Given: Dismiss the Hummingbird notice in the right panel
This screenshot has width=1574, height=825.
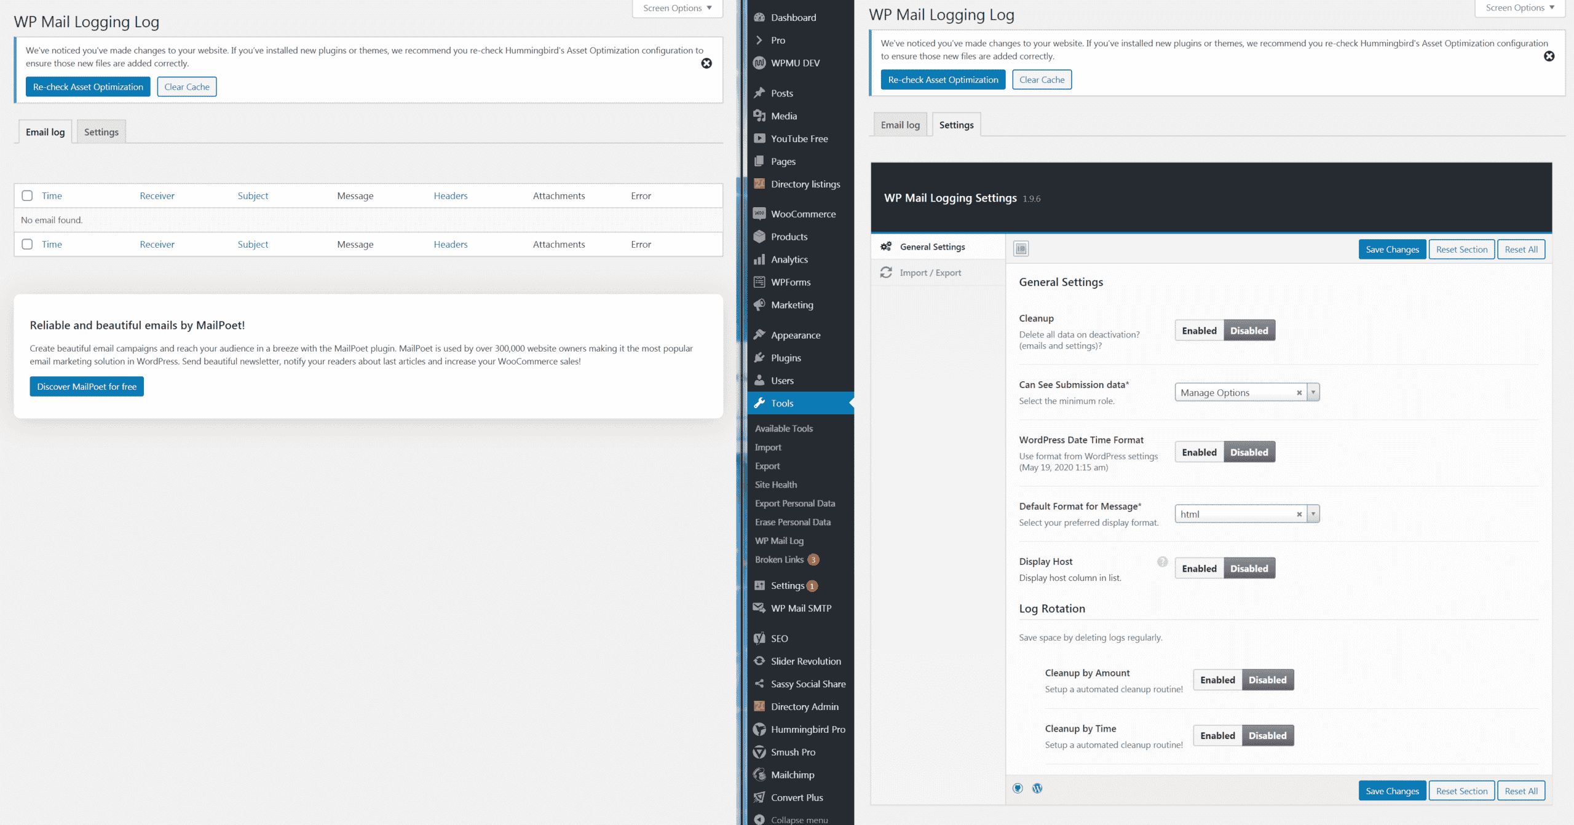Looking at the screenshot, I should point(1549,57).
